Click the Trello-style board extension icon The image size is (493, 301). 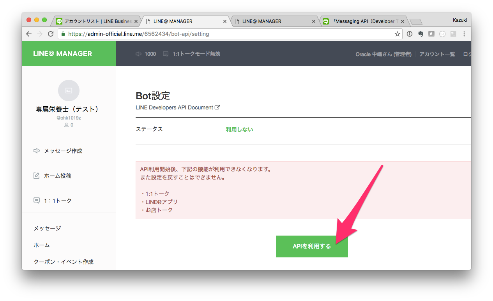coord(453,34)
